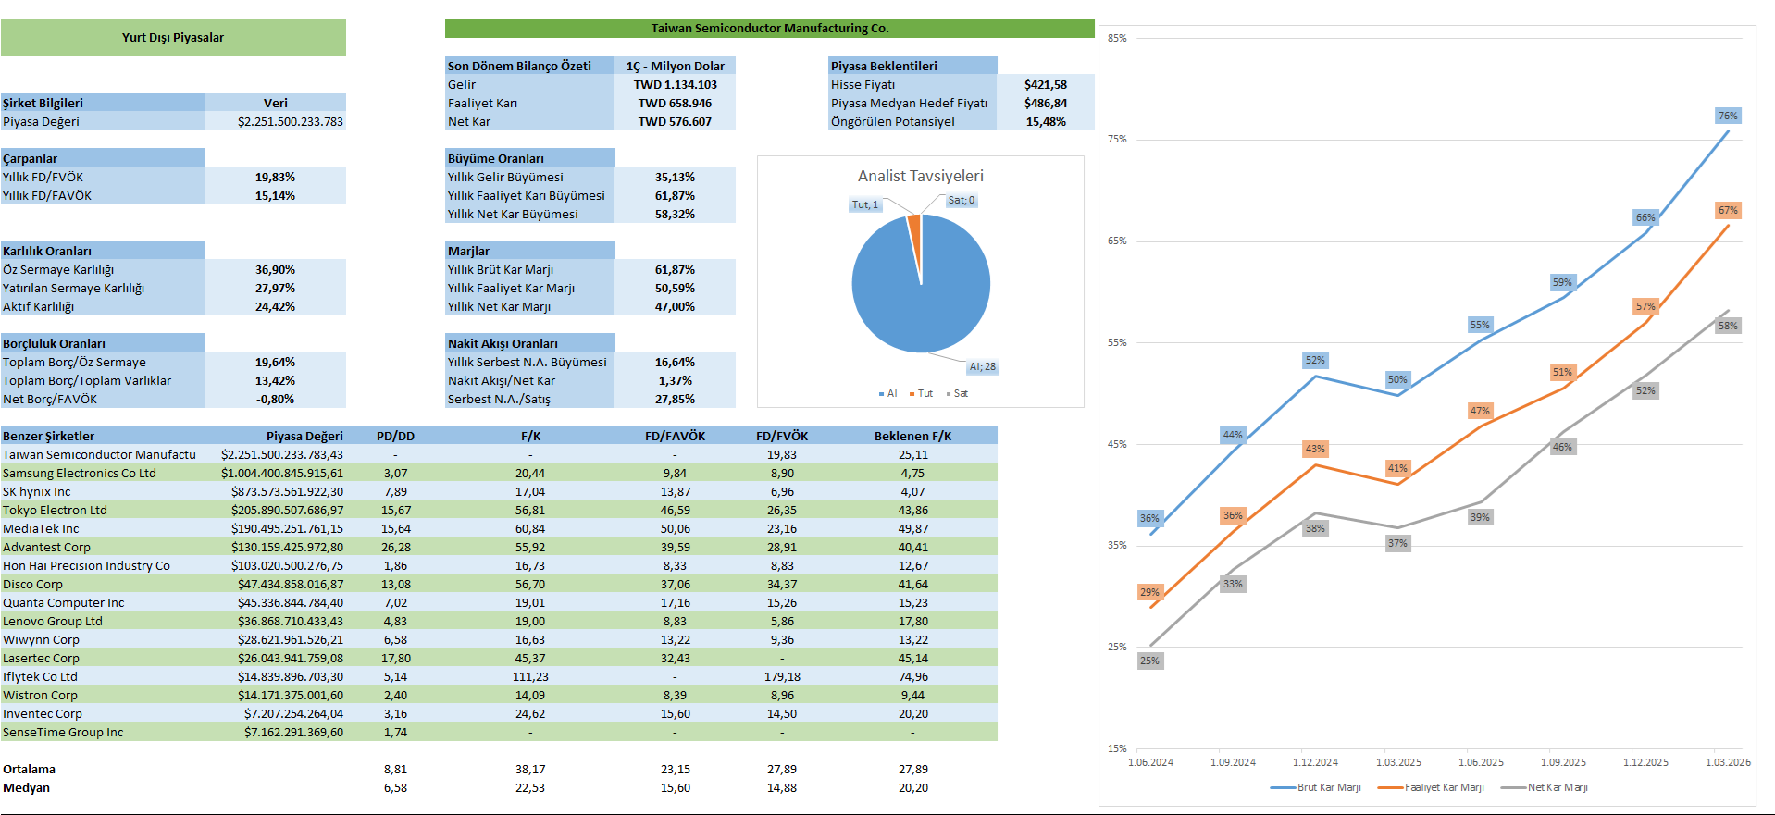
Task: Select the -0,80% Net Borç/FAVÖK value
Action: click(275, 399)
